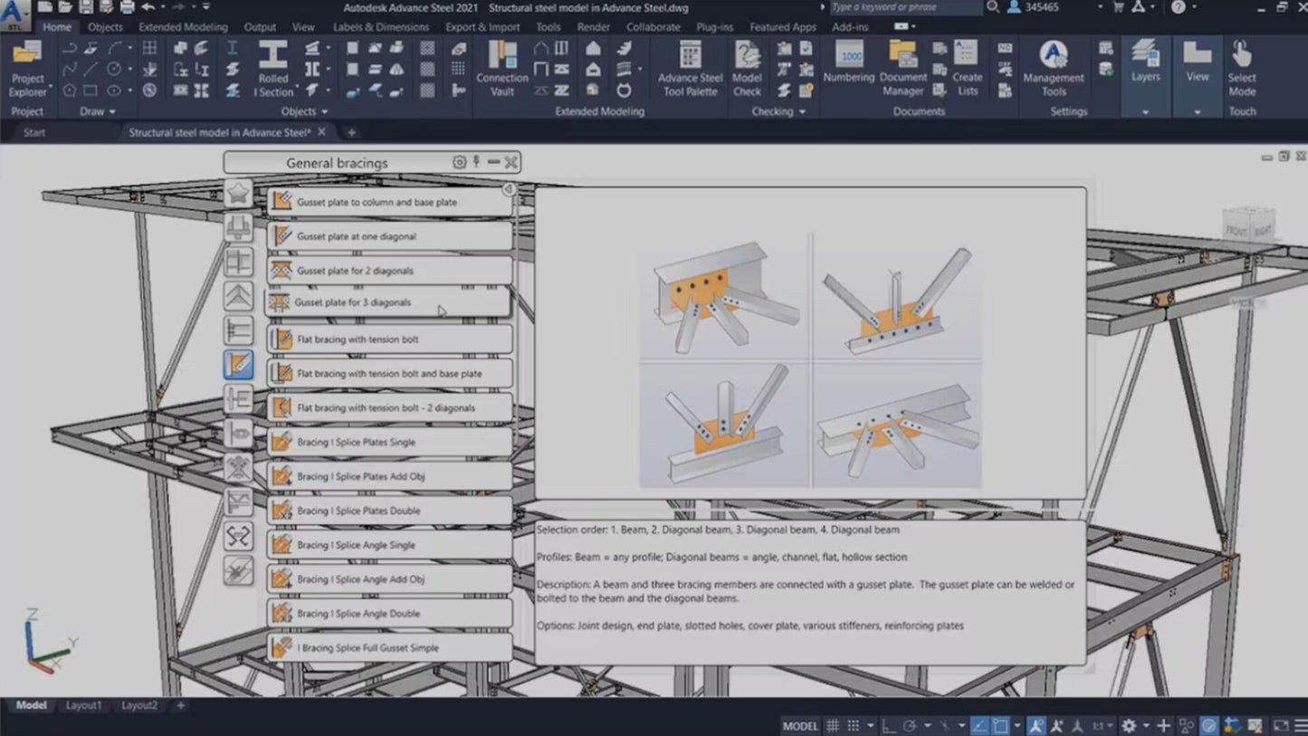Switch to the Layout1 tab
Image resolution: width=1308 pixels, height=736 pixels.
(83, 705)
